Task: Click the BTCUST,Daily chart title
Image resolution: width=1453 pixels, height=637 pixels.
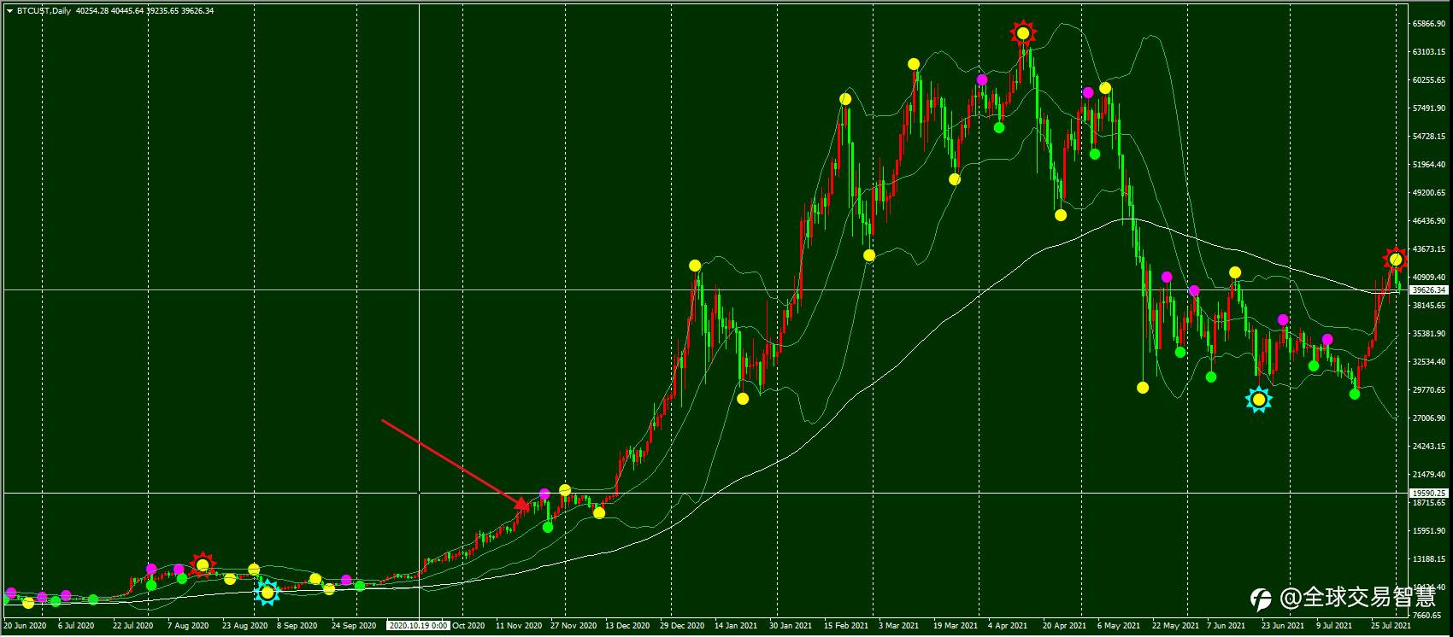Action: point(44,11)
